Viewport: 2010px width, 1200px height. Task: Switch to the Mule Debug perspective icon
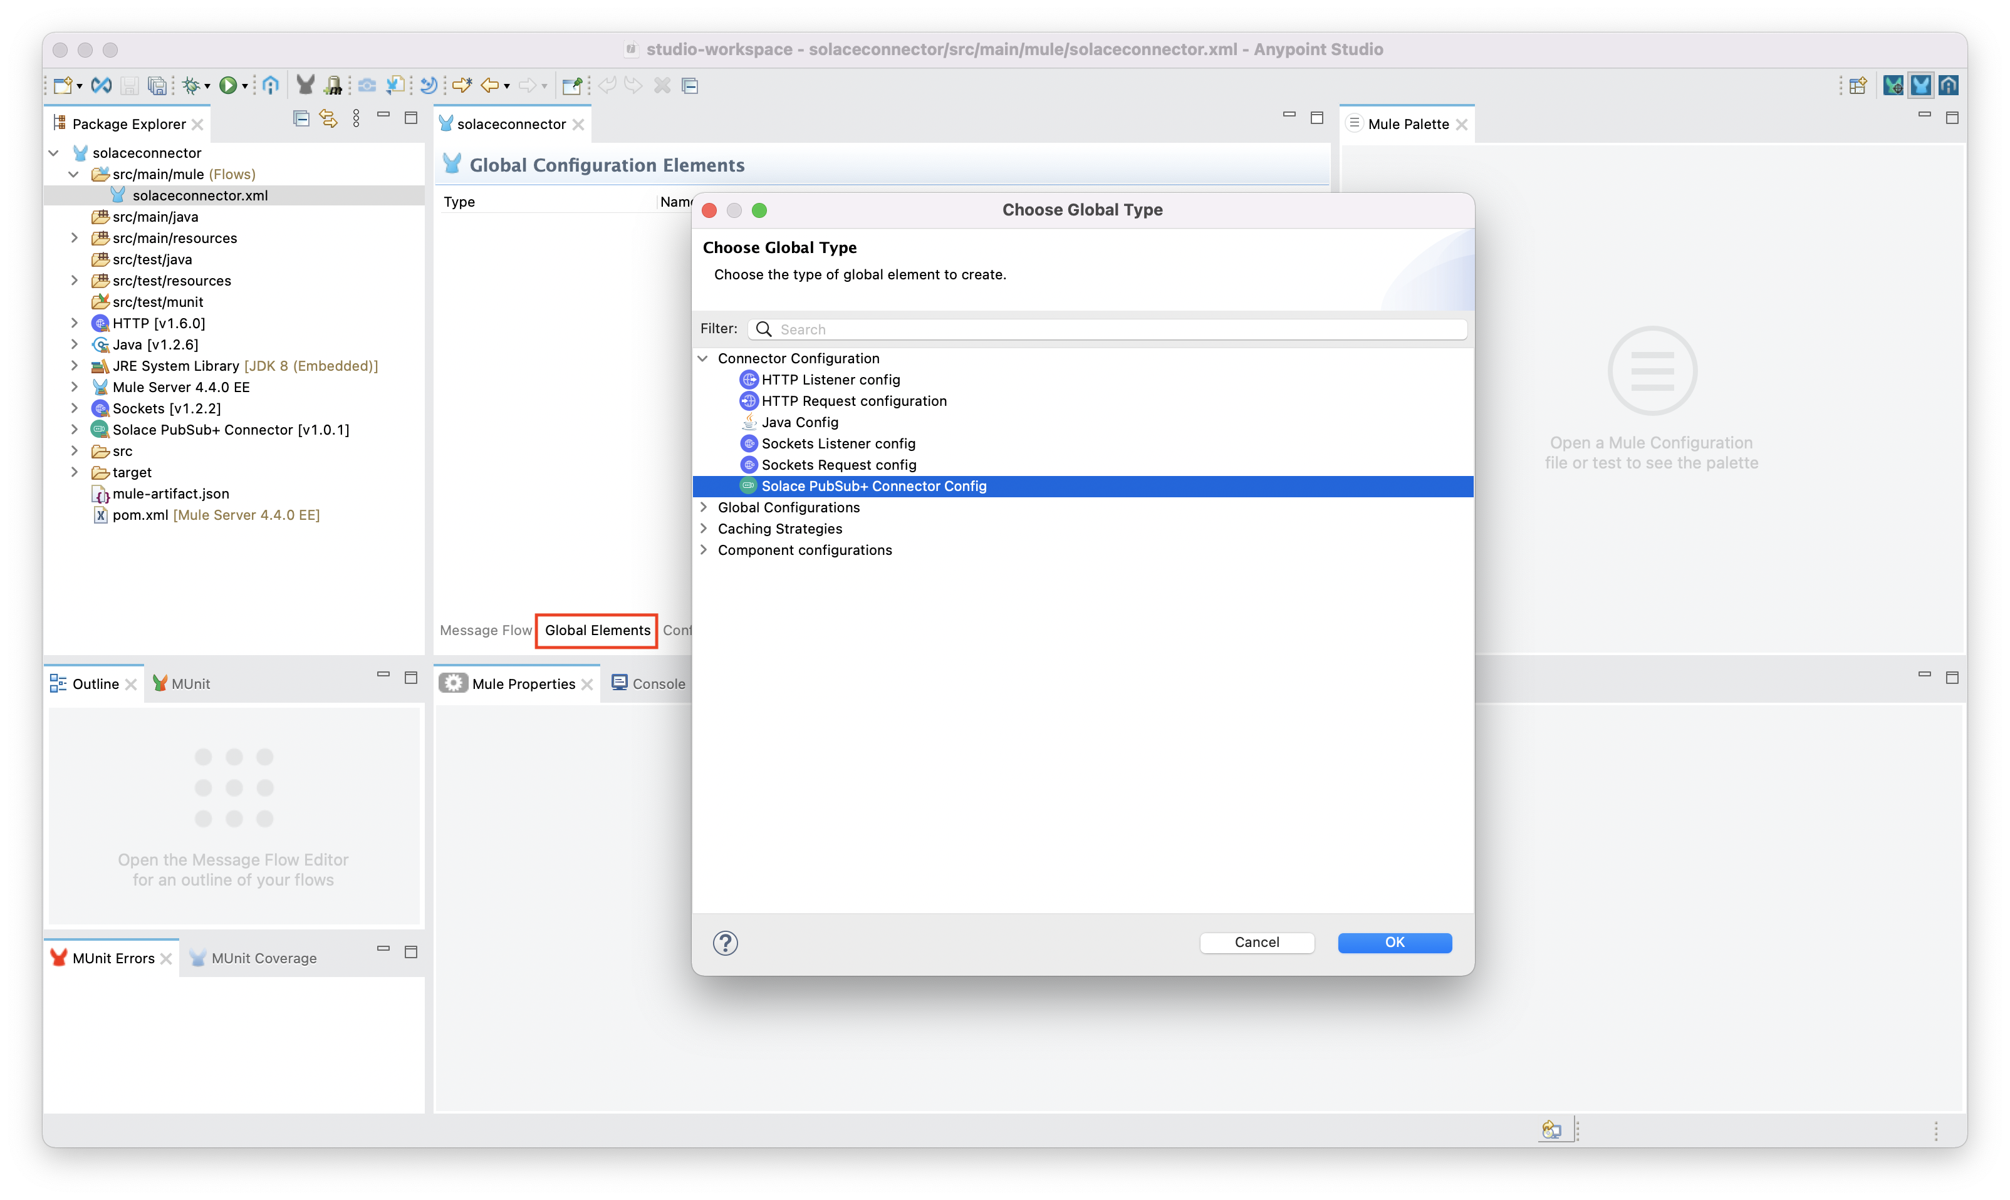(x=1894, y=85)
